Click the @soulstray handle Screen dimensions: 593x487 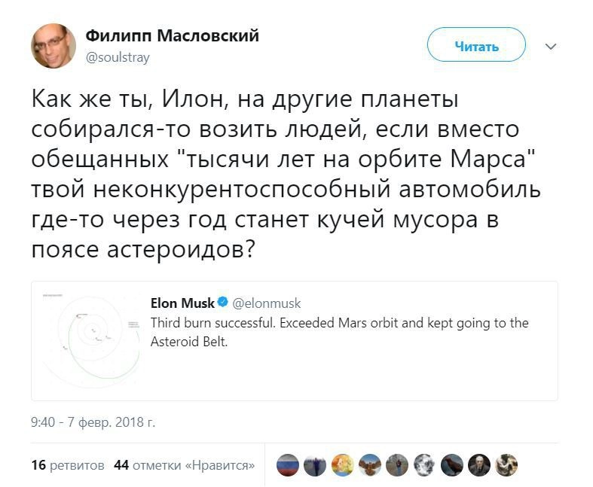118,57
